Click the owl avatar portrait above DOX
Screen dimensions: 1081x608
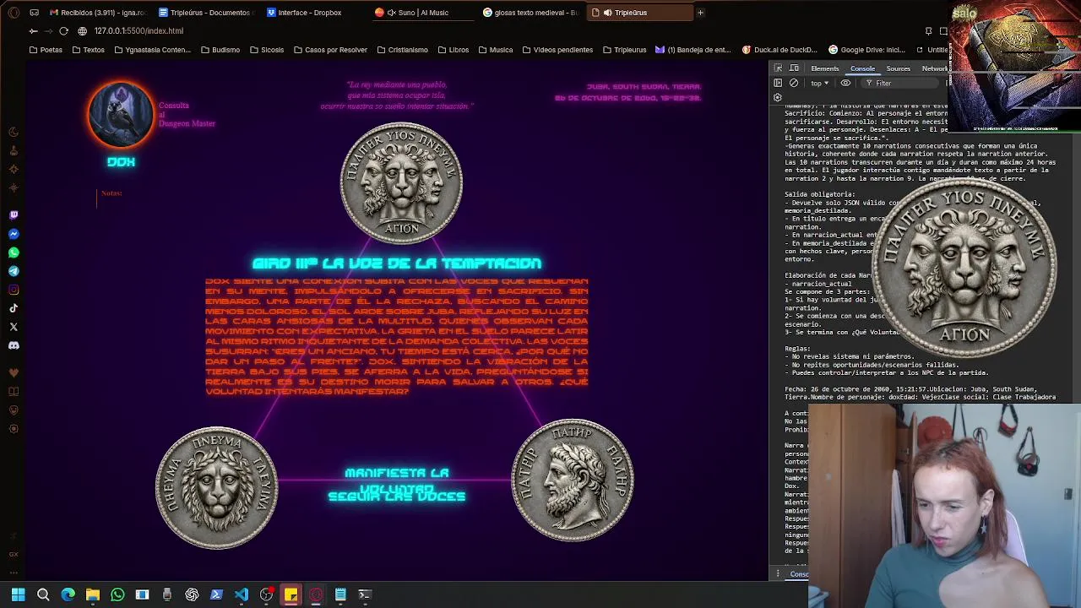(x=121, y=116)
